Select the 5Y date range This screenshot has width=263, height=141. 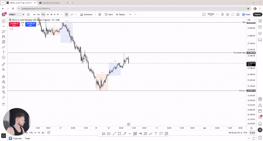[39, 133]
